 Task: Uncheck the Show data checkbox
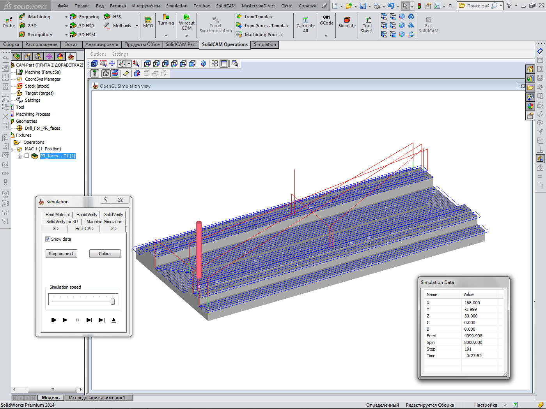pos(48,239)
